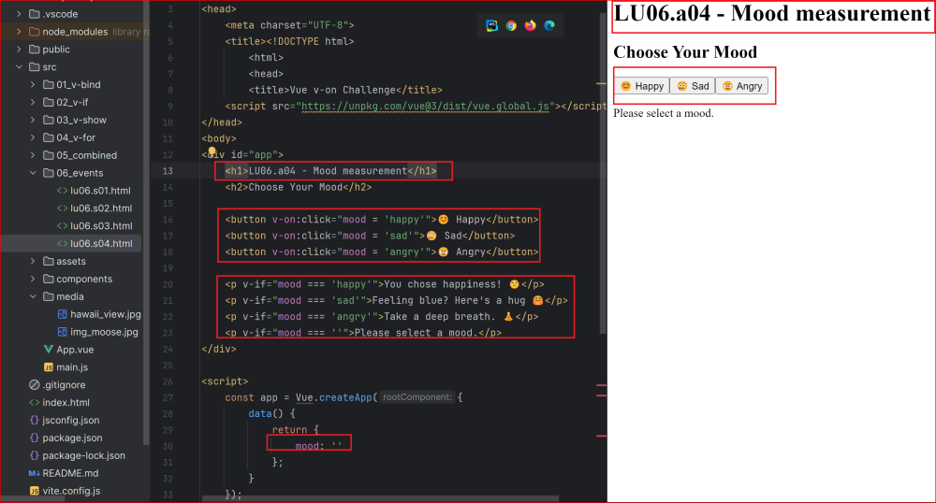Open preview in built-in WebStorm browser icon

coord(492,25)
